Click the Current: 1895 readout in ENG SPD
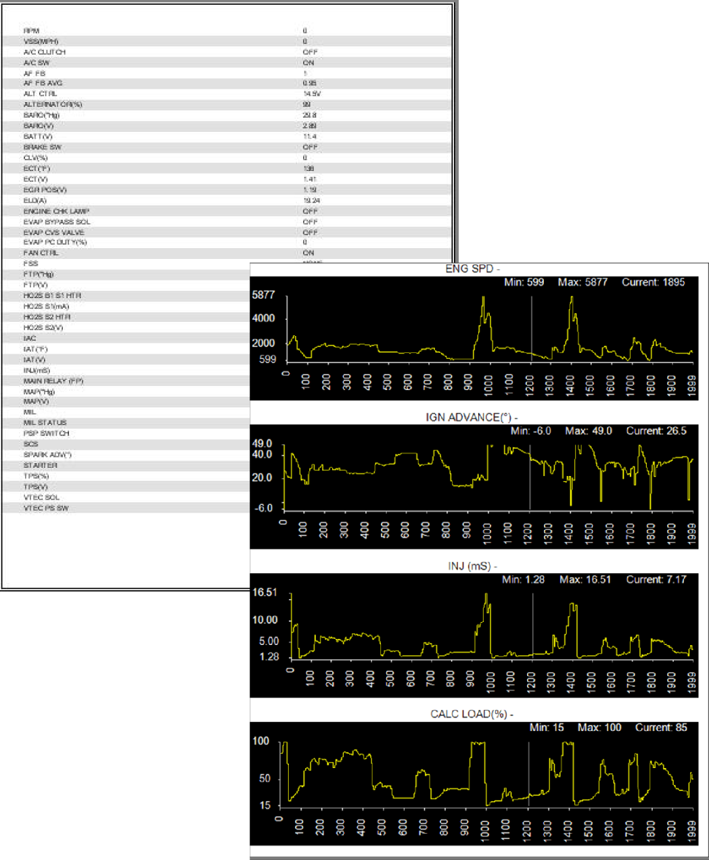Viewport: 709px width, 860px height. [653, 282]
